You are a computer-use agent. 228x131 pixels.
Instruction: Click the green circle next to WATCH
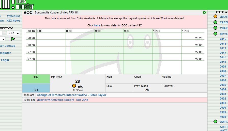215,122
